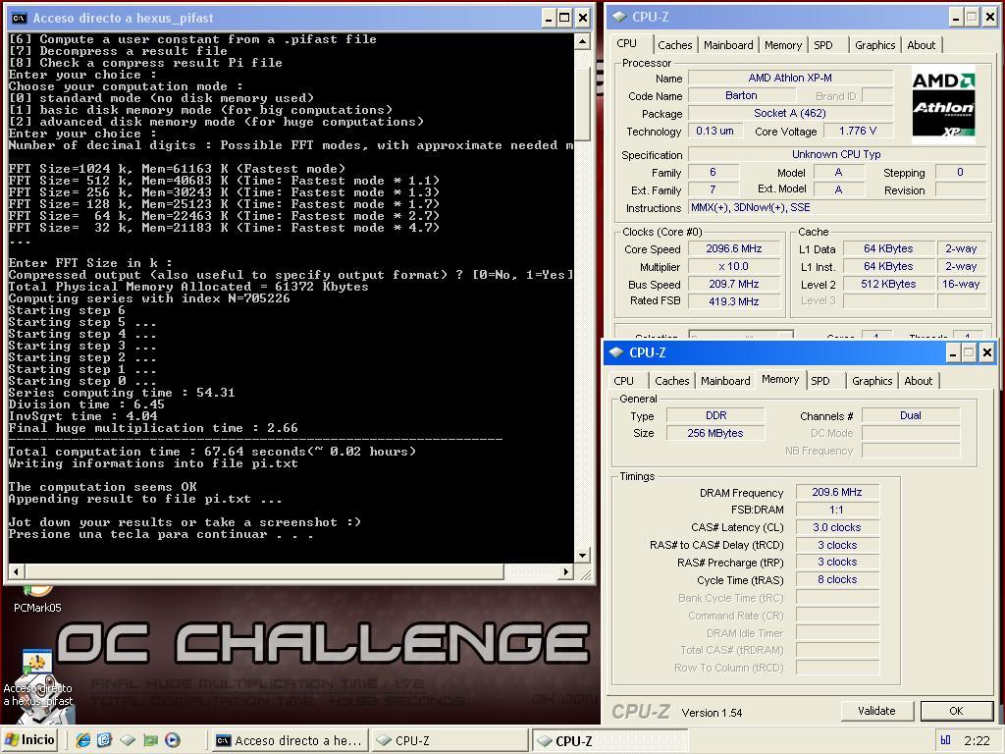
Task: Open Graphics tab in upper CPU-Z window
Action: (x=874, y=45)
